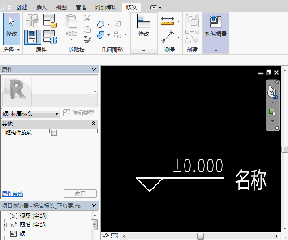Click the horizontal scrollbar thumb in the canvas
Image resolution: width=288 pixels, height=240 pixels.
[x=200, y=236]
